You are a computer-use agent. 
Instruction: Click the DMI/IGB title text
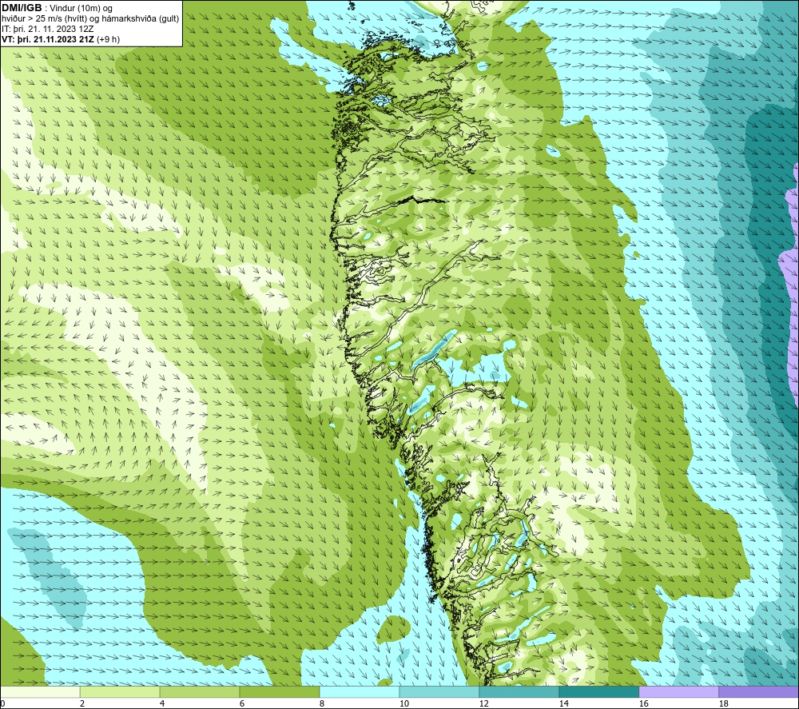coord(22,8)
